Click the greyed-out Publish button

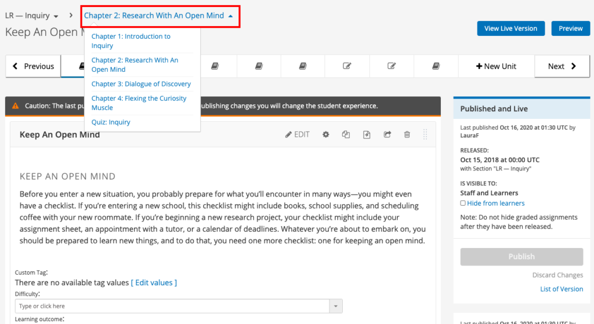pos(521,257)
